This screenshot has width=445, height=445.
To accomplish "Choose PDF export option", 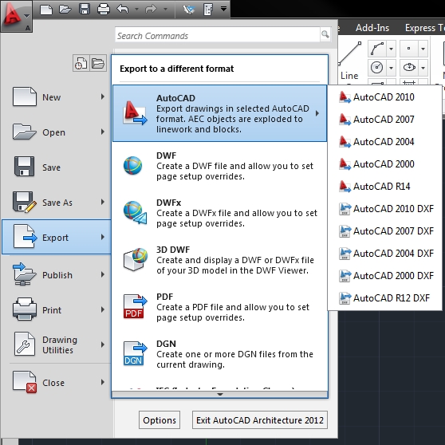I will tap(219, 307).
